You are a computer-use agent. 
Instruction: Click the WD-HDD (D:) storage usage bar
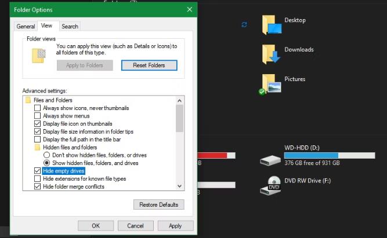330,155
